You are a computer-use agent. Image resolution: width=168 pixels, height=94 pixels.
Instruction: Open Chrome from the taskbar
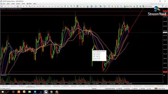coord(51,92)
